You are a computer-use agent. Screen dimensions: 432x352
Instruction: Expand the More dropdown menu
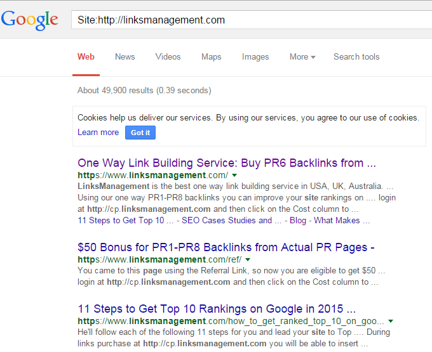302,56
